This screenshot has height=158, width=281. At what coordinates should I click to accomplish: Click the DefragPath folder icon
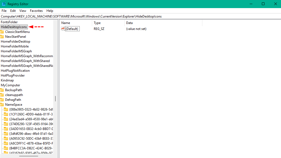(2, 100)
